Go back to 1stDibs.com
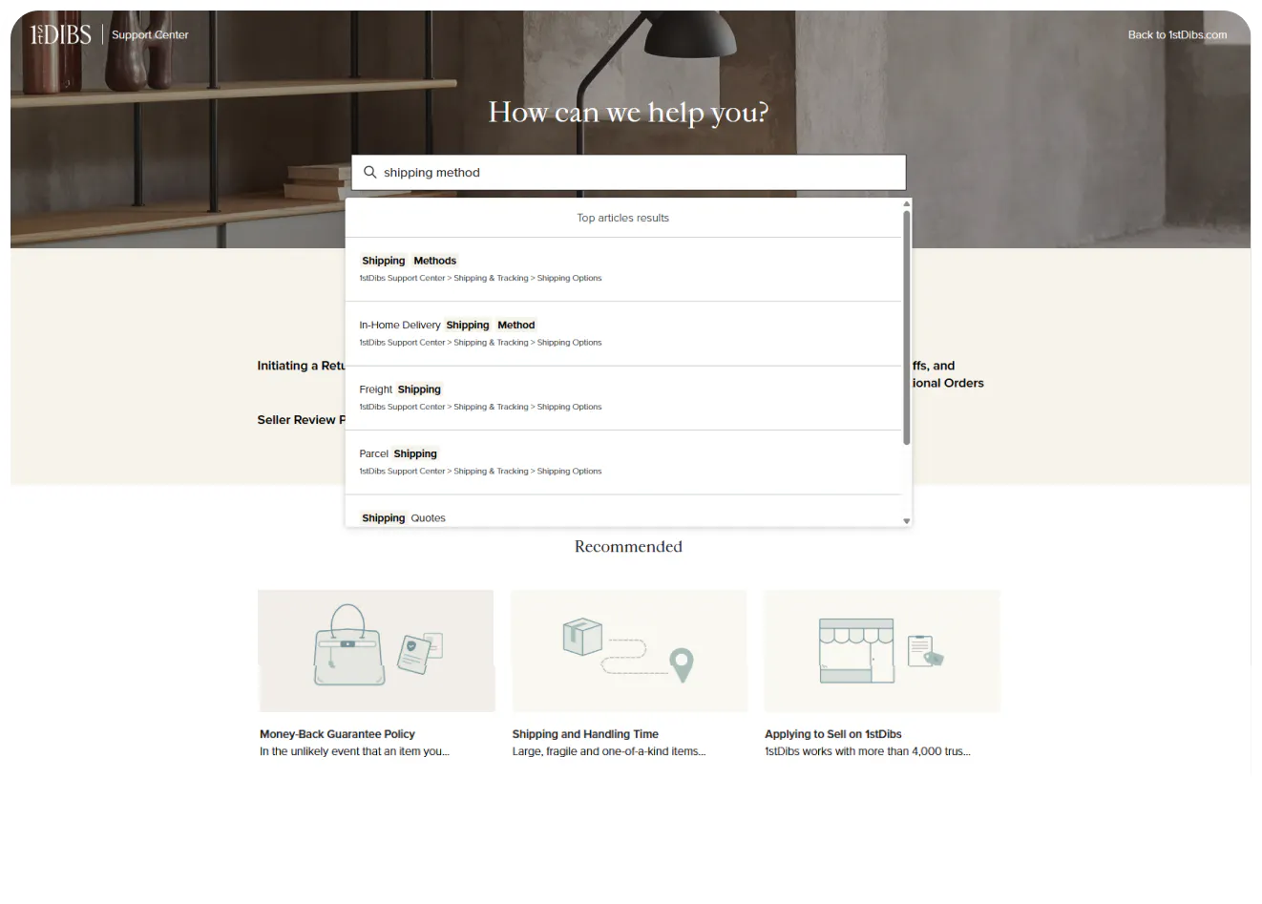This screenshot has height=904, width=1262. [1177, 35]
